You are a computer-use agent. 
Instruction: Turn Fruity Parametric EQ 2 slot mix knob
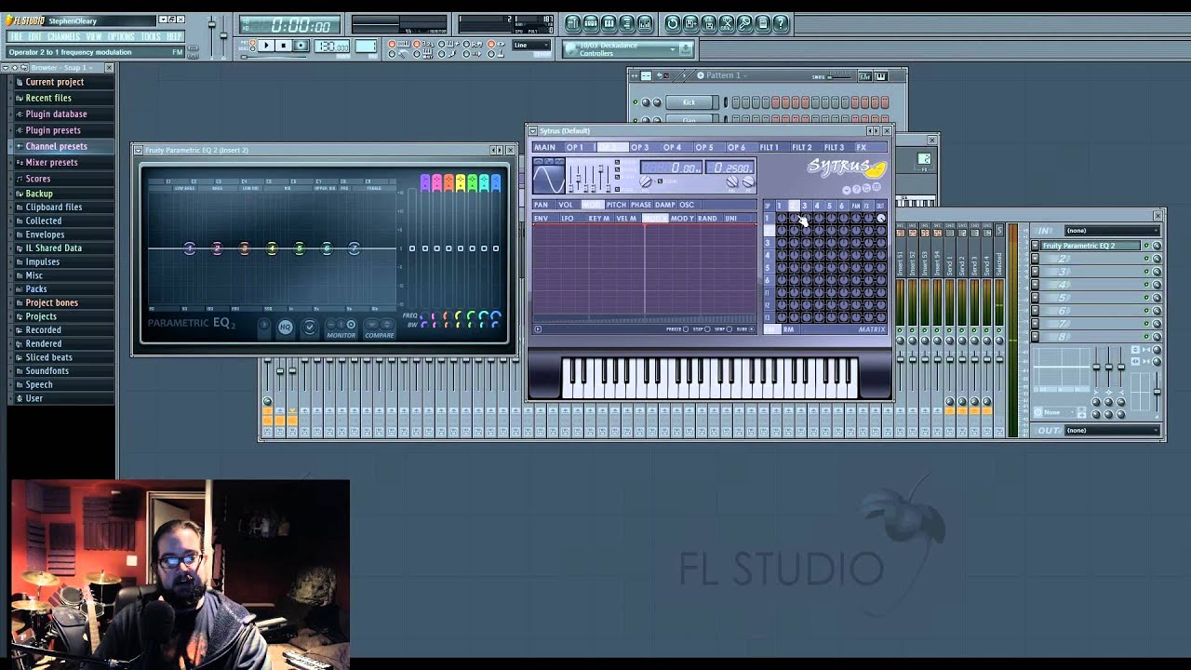tap(1157, 246)
